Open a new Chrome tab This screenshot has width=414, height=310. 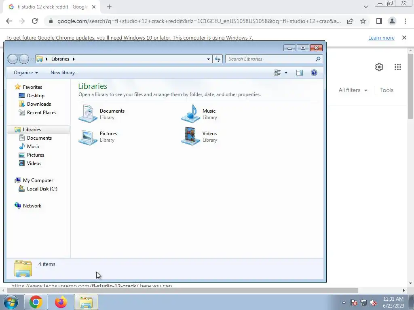pyautogui.click(x=109, y=7)
